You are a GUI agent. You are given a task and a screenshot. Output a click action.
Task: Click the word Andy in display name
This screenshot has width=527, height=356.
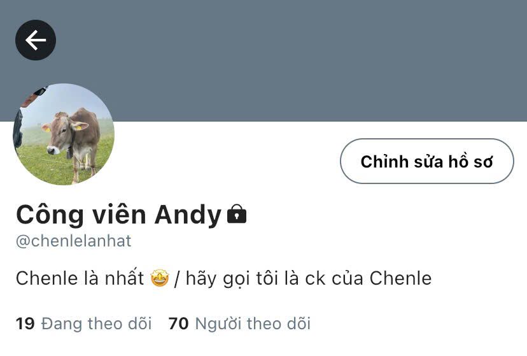point(188,215)
